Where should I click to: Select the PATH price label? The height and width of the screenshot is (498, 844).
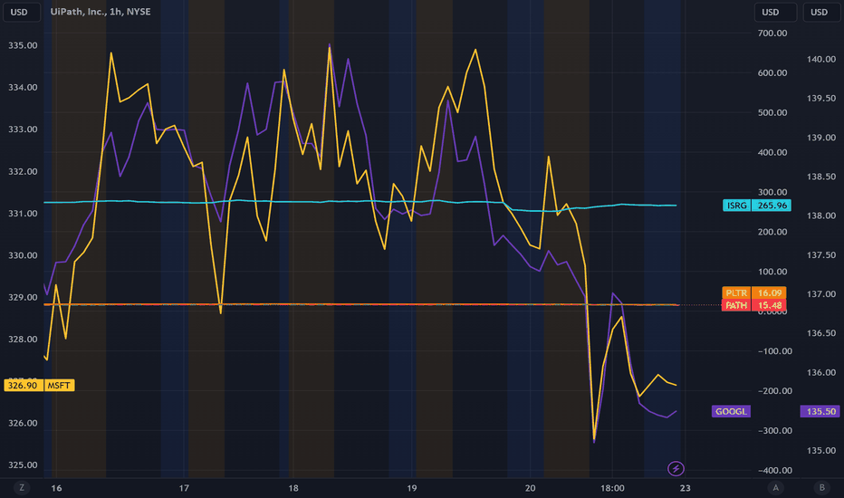[736, 305]
